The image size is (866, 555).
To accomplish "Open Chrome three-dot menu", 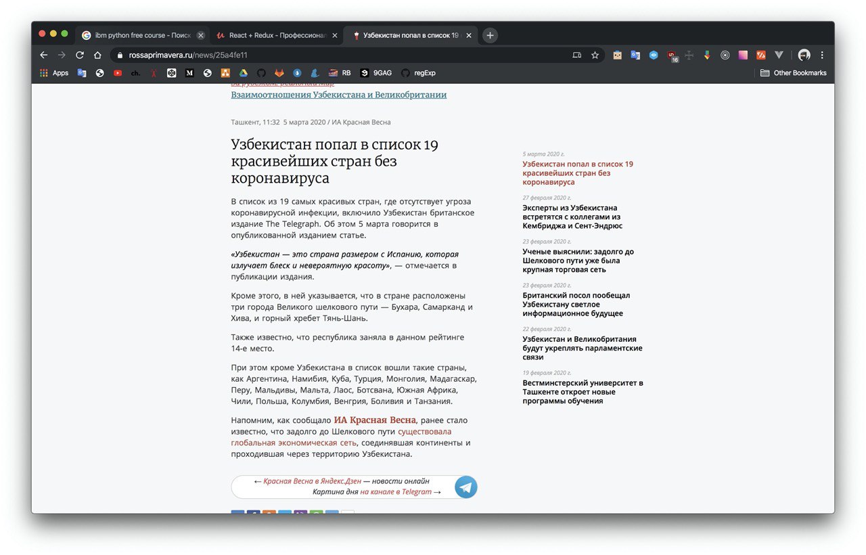I will 822,56.
